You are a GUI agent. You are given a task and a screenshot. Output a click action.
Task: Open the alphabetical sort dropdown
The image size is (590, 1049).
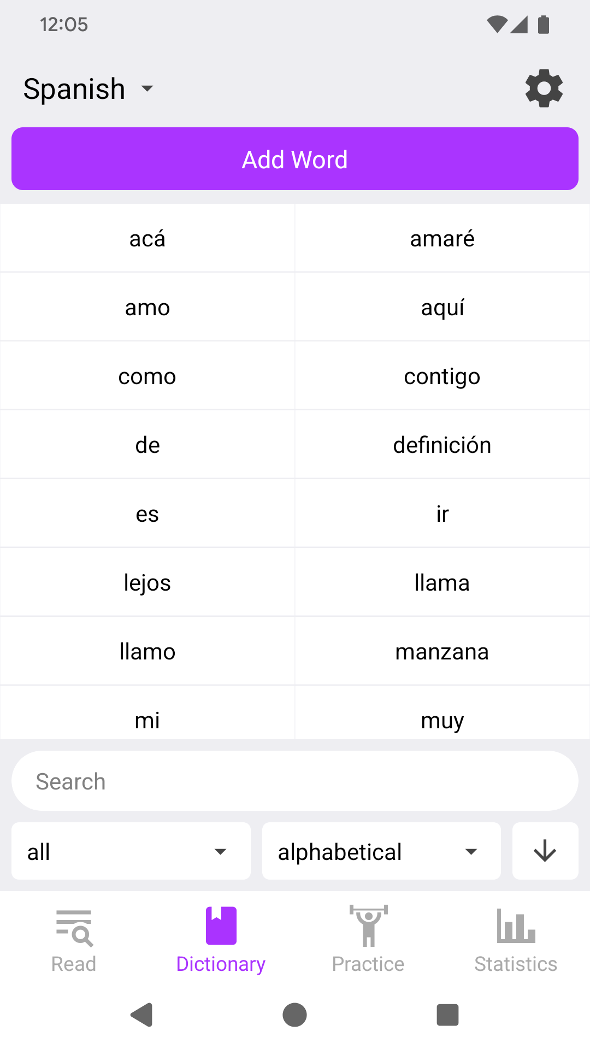[381, 851]
